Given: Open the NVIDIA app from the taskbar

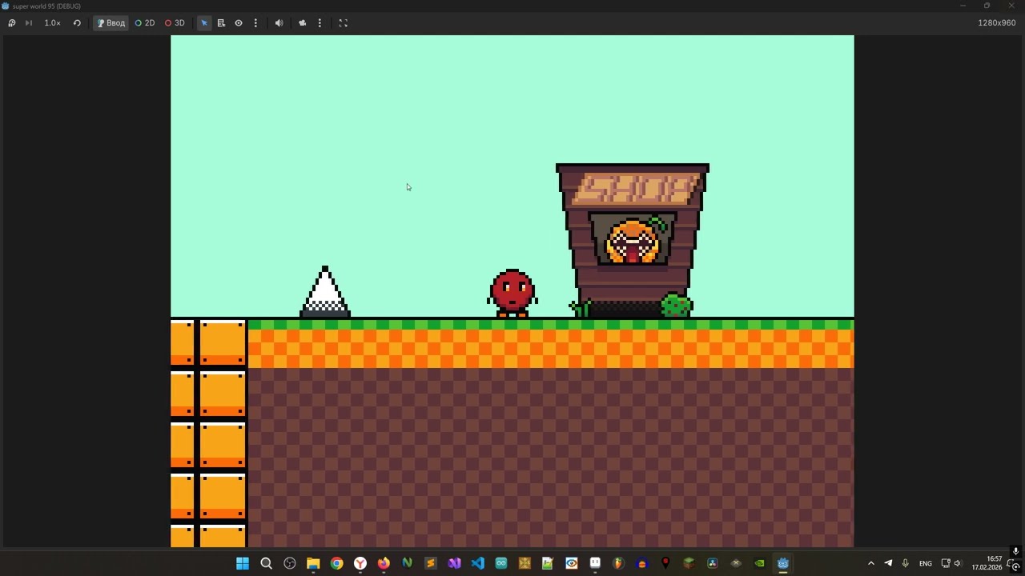Looking at the screenshot, I should (759, 563).
